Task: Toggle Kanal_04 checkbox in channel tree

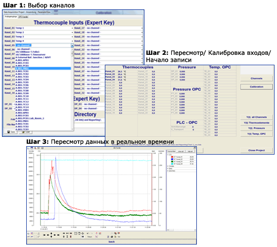Action: [x=175, y=164]
